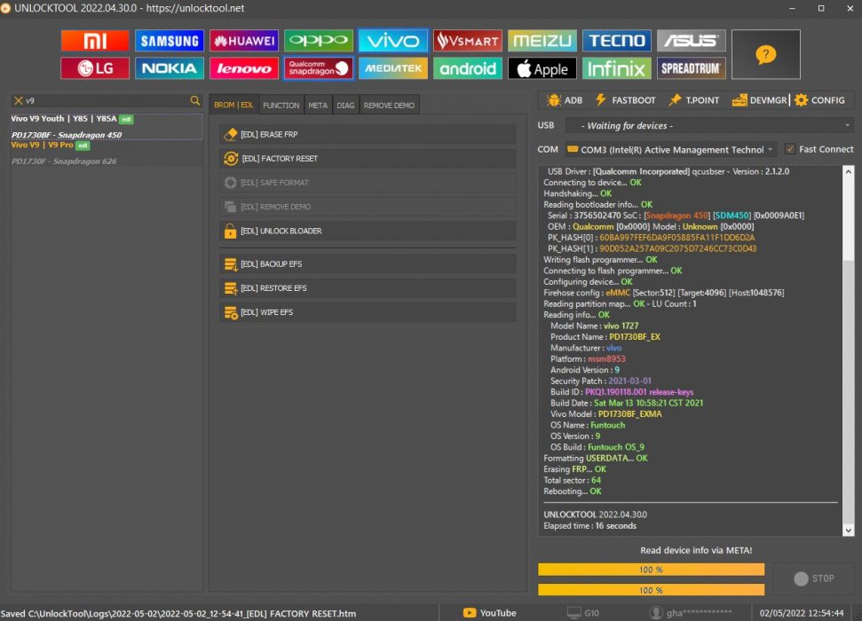Open the Apple brand section

542,68
